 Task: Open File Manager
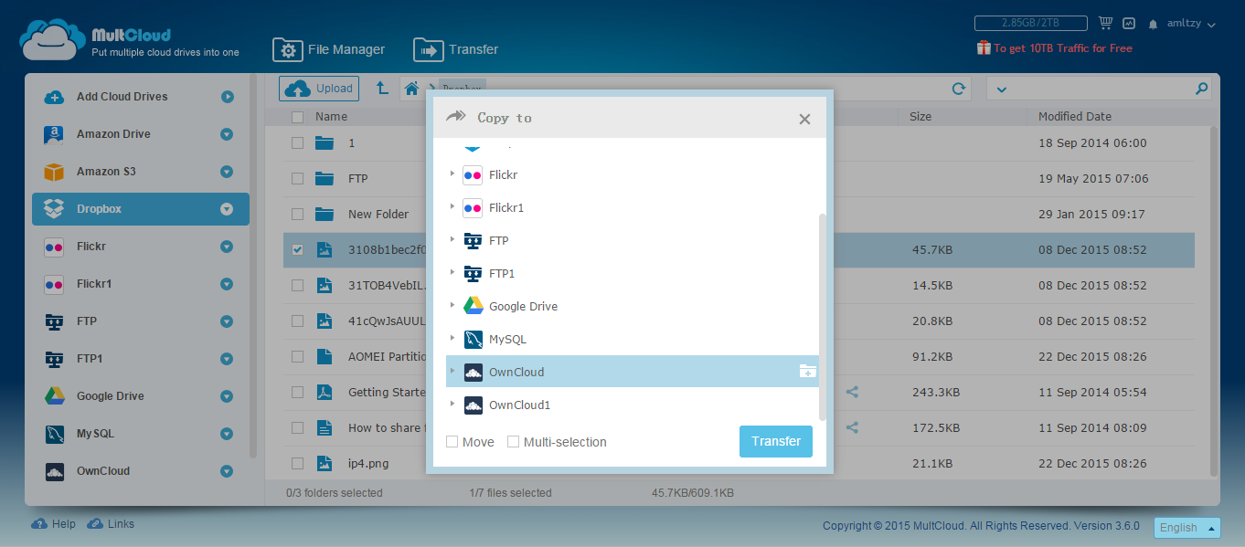pyautogui.click(x=329, y=49)
